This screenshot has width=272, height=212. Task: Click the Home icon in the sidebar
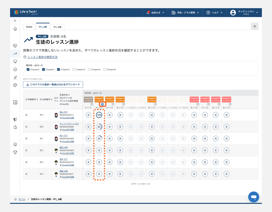[x=15, y=29]
